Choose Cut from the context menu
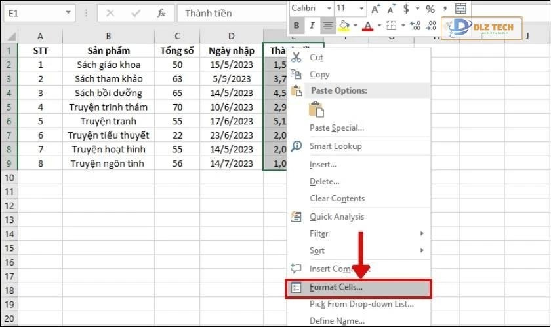Screen dimensions: 551x327 click(x=358, y=57)
